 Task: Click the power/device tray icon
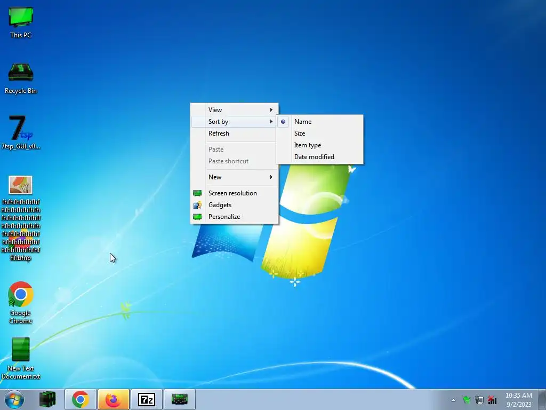(x=479, y=400)
